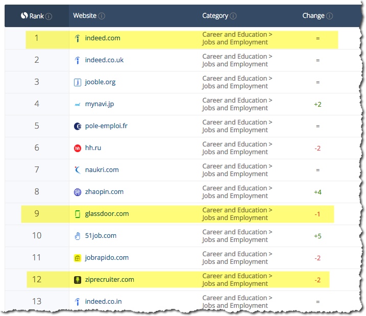Open the mynavi.jp website link

point(99,104)
